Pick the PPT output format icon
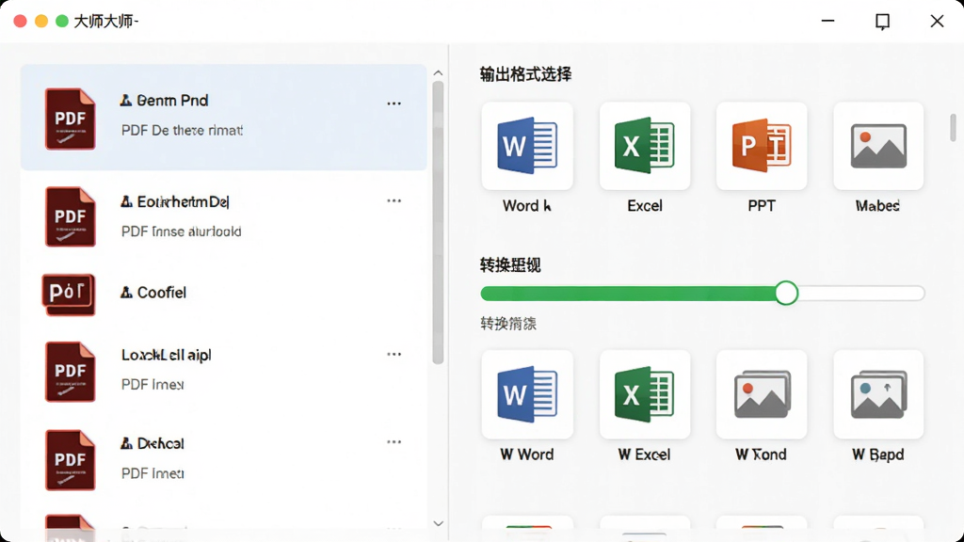This screenshot has width=964, height=542. (x=761, y=146)
